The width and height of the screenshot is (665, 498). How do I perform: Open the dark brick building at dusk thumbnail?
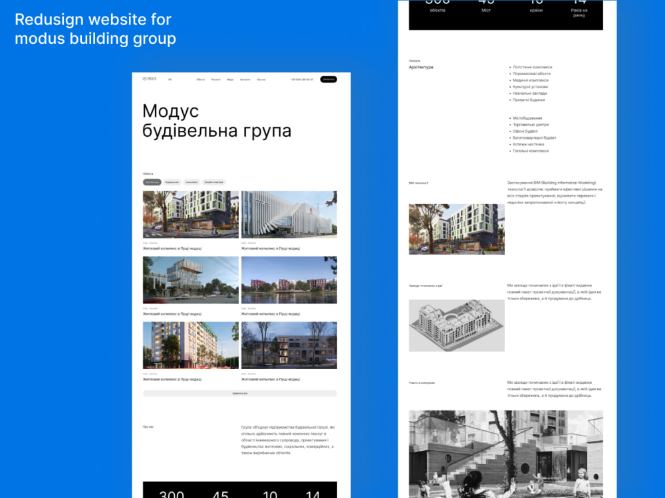pos(289,345)
